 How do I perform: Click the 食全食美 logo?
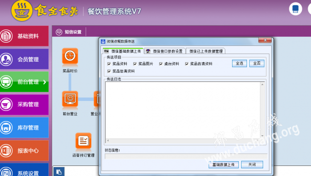(44, 11)
